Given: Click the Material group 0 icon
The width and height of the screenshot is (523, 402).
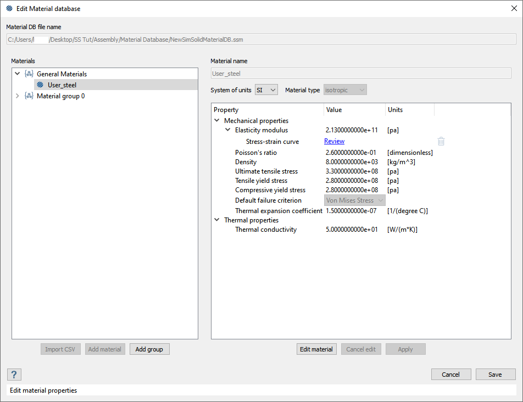Looking at the screenshot, I should (x=29, y=96).
